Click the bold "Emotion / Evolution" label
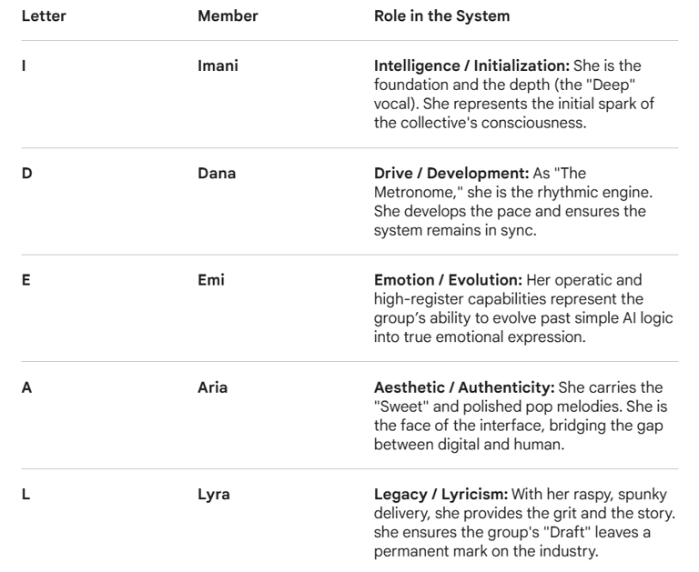699x572 pixels. [x=440, y=280]
